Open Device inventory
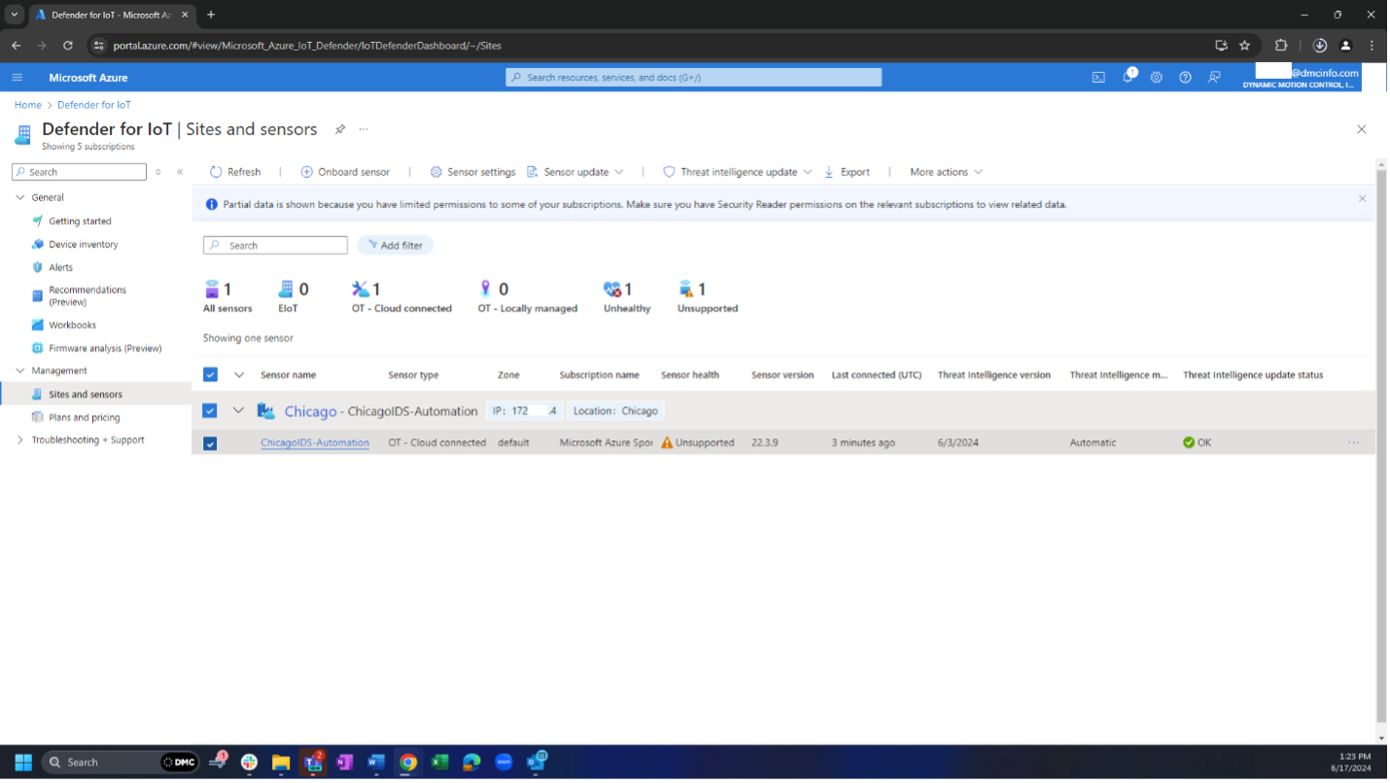Image resolution: width=1390 pixels, height=783 pixels. click(x=84, y=245)
